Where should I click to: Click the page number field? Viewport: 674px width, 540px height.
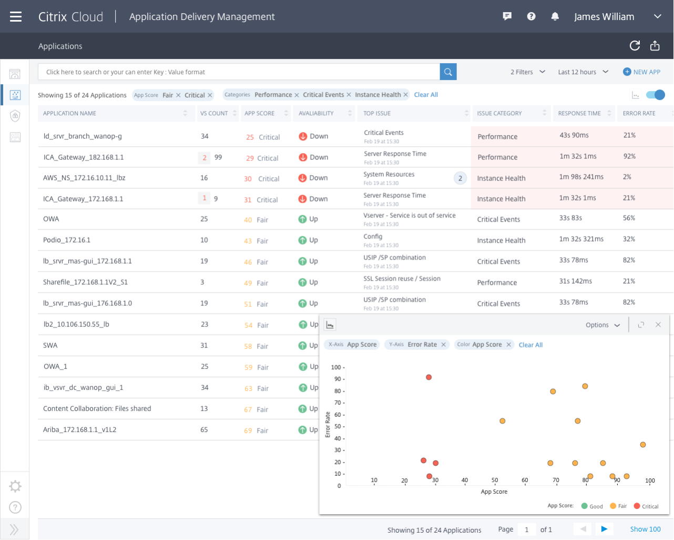tap(527, 529)
